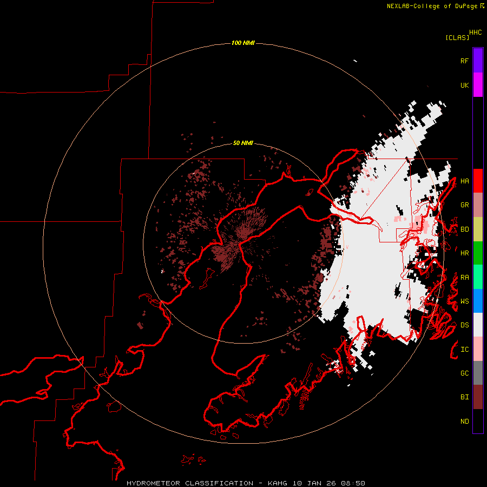
Task: Click the 10 JAN 26 date text
Action: (314, 483)
